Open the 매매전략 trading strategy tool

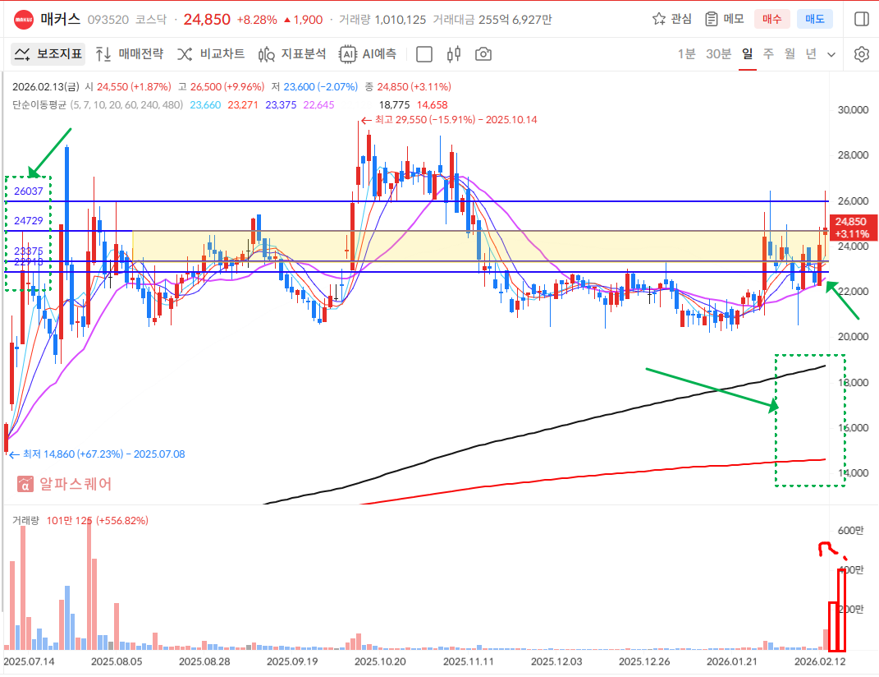click(130, 54)
